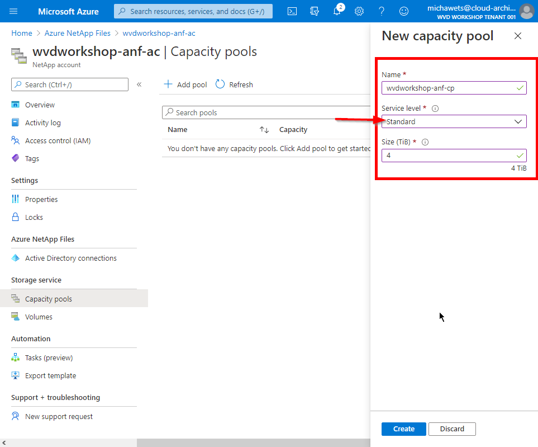The height and width of the screenshot is (447, 538).
Task: Click the empty pools message row
Action: tap(266, 148)
